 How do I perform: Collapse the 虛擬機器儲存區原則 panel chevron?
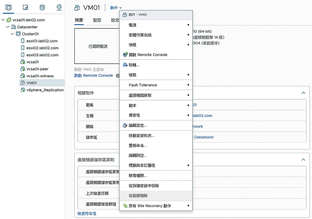click(303, 159)
